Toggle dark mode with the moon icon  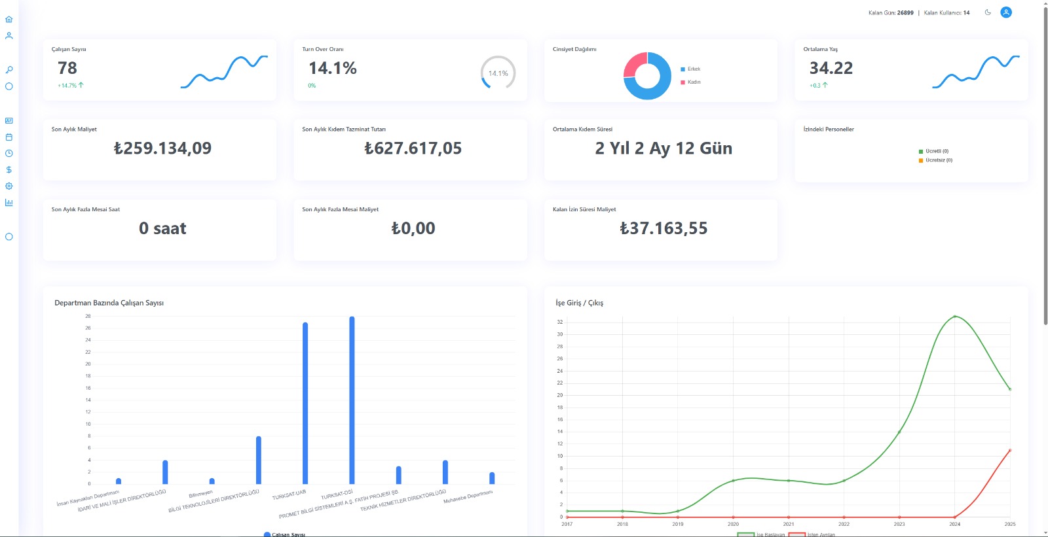(x=988, y=12)
